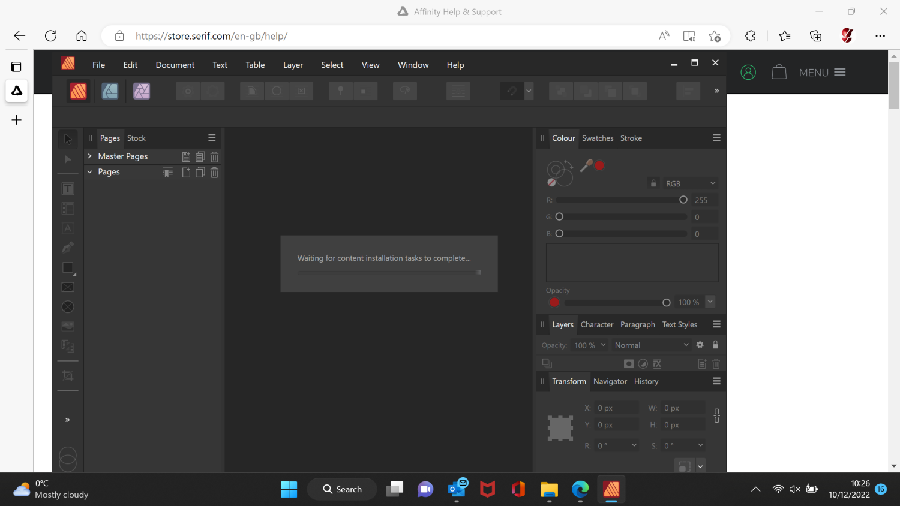Click the colour picker eyedropper

tap(586, 166)
